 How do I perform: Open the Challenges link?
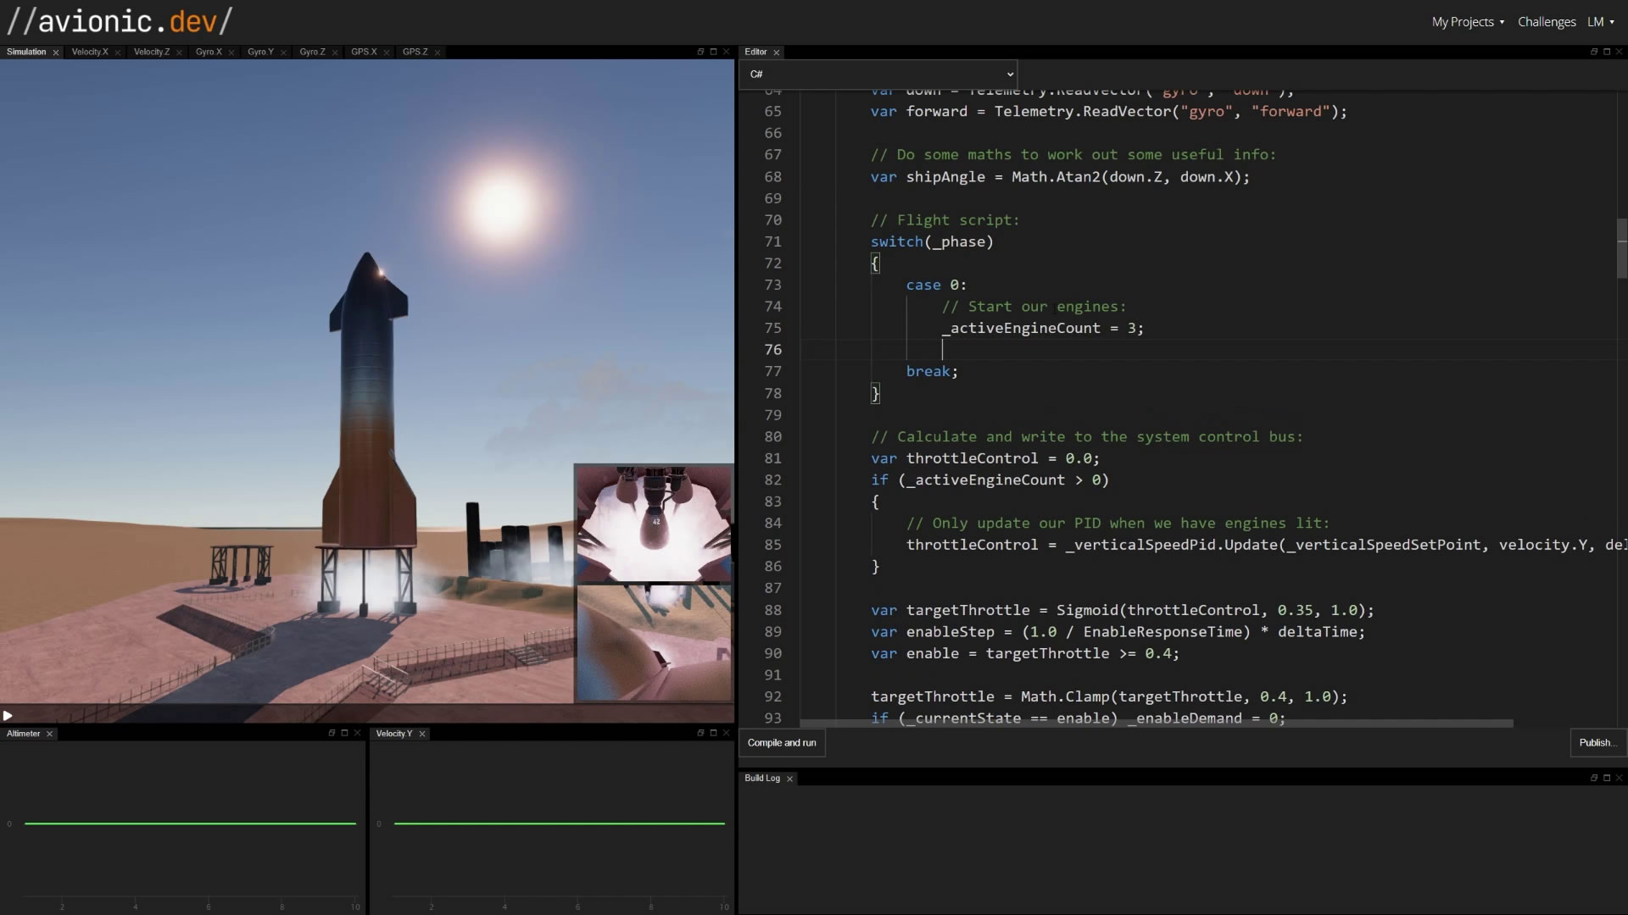click(1546, 22)
